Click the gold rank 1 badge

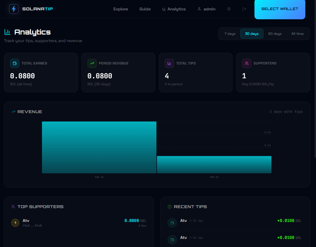15,223
